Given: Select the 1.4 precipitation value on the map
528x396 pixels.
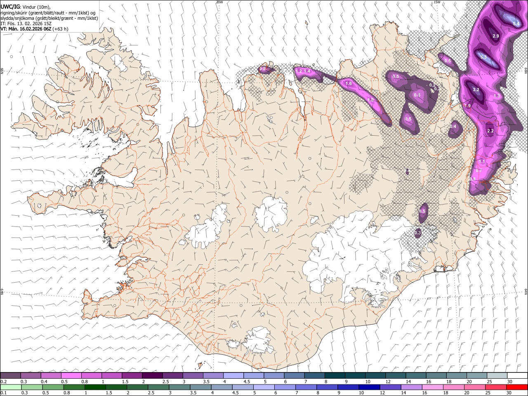Looking at the screenshot, I should pos(307,71).
